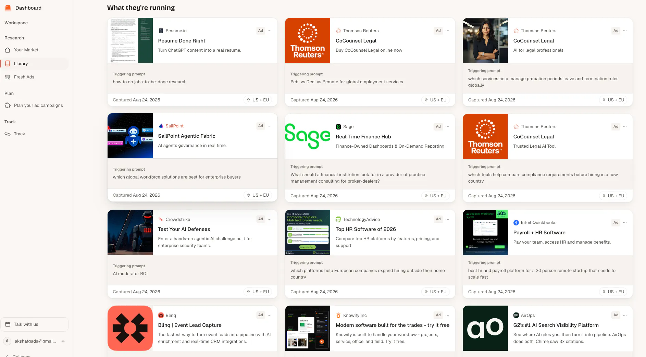Go to Fresh Ads section

[x=24, y=77]
